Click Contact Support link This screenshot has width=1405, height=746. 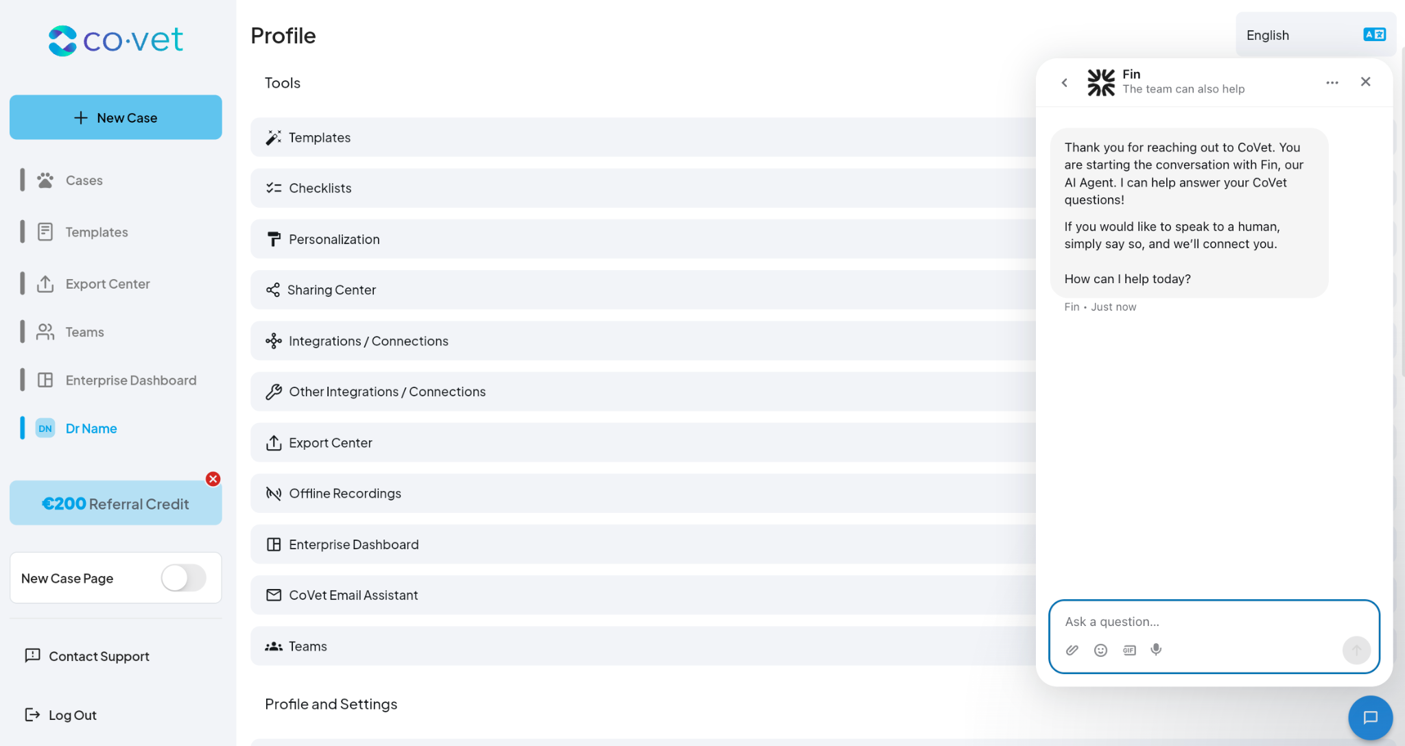tap(99, 656)
